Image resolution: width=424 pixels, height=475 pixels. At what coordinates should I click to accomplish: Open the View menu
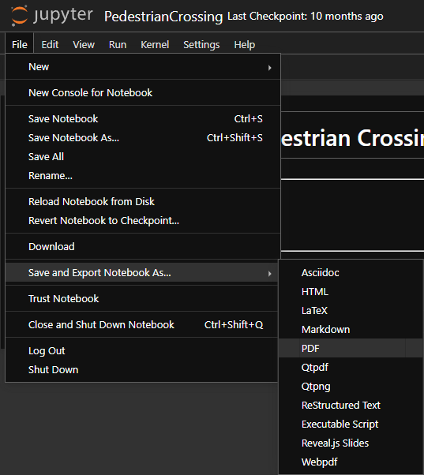(84, 44)
